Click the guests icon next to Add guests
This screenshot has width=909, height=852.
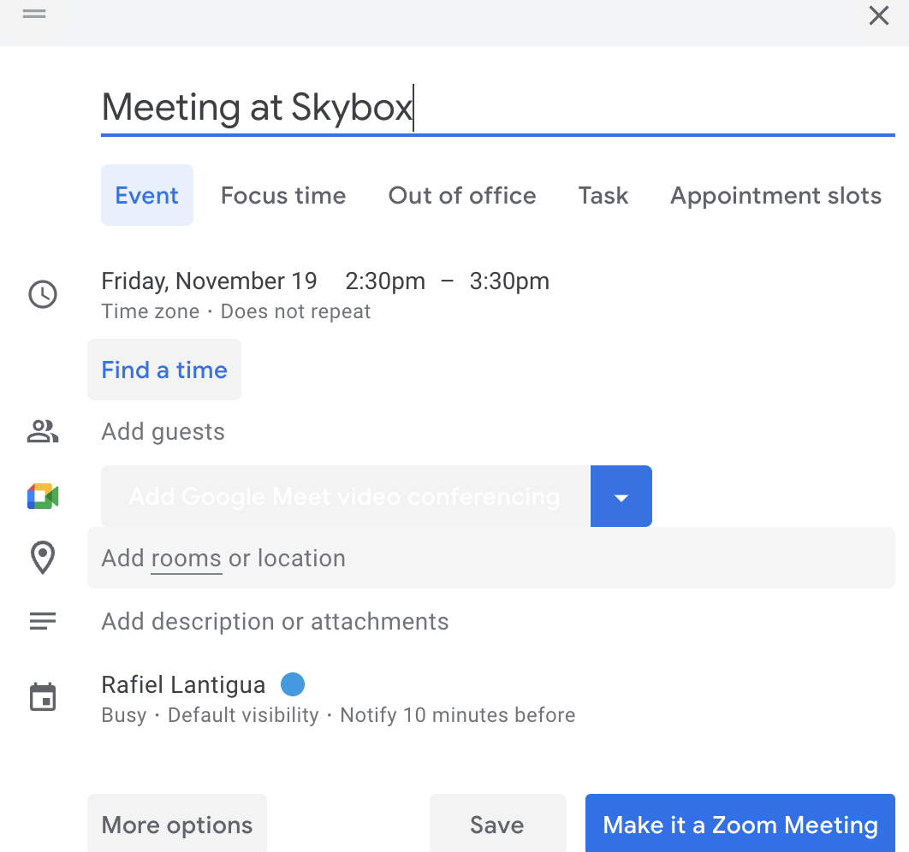coord(43,432)
